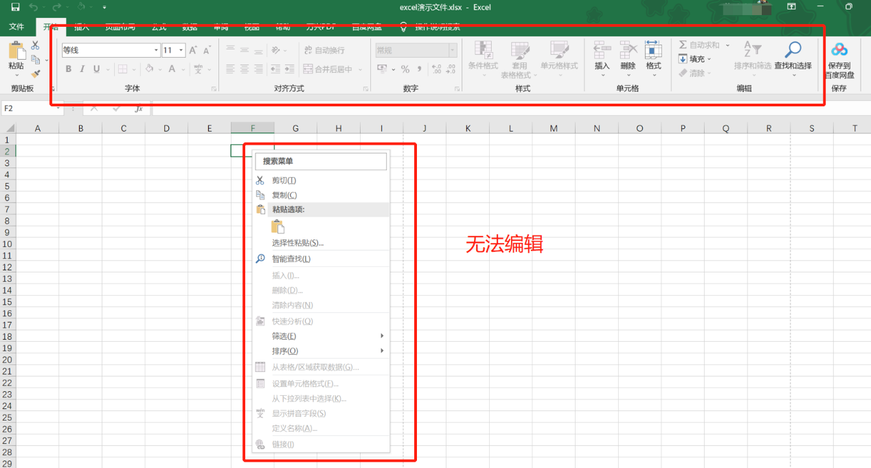Click the Increase Indent icon
Screen dimensions: 871x468
pyautogui.click(x=289, y=69)
